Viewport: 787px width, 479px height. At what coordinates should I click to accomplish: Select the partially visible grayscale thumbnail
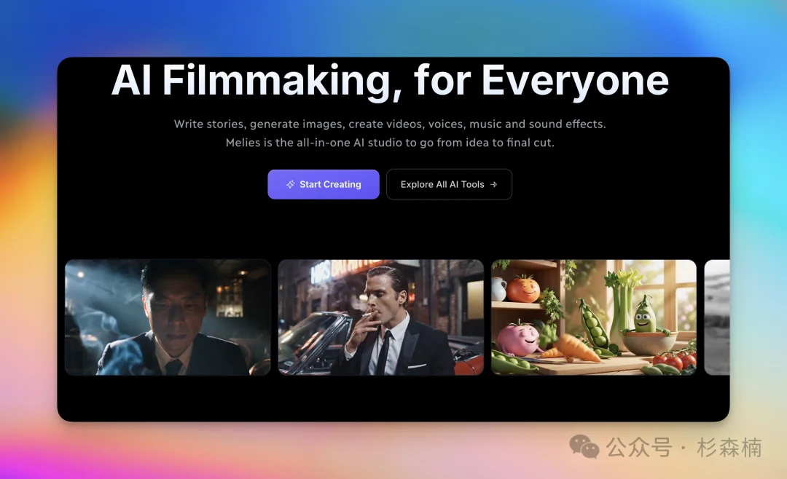pos(717,317)
